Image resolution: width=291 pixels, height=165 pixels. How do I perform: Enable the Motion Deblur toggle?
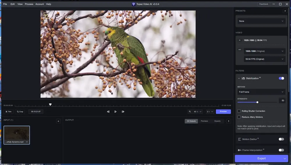281,139
